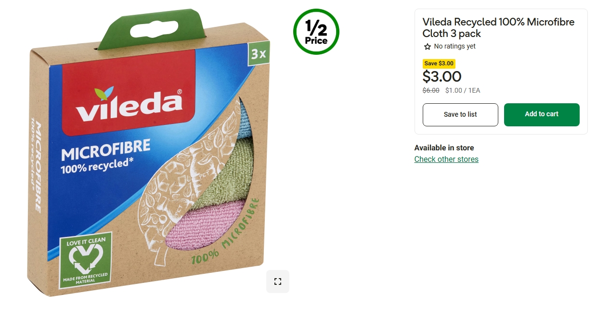Click the Love It Clean recycled heart logo
597x318 pixels.
point(86,260)
